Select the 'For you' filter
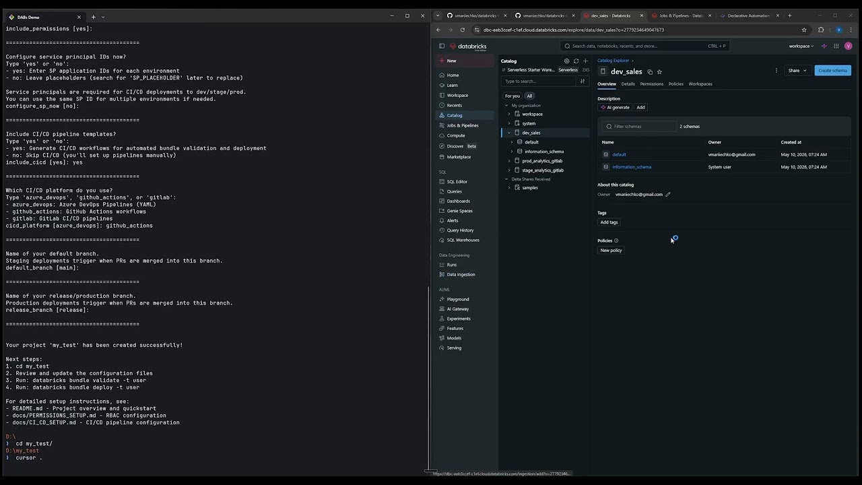This screenshot has width=862, height=485. coord(512,96)
